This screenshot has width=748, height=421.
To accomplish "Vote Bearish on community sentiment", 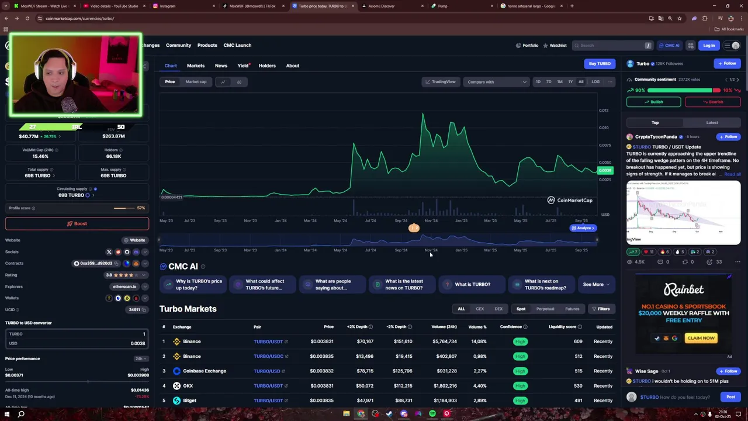I will pos(713,102).
